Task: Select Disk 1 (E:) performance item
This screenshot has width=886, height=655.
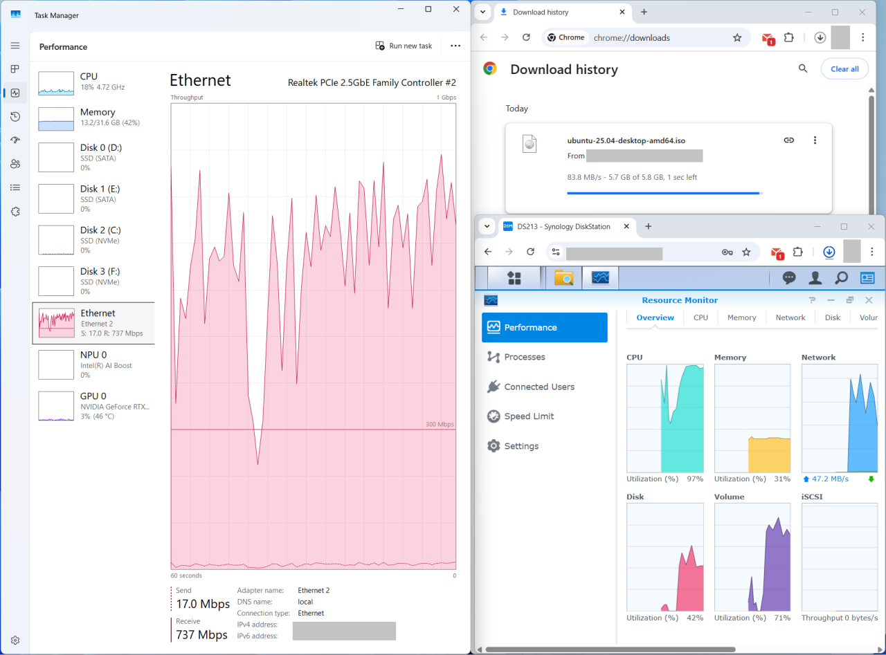Action: click(93, 199)
